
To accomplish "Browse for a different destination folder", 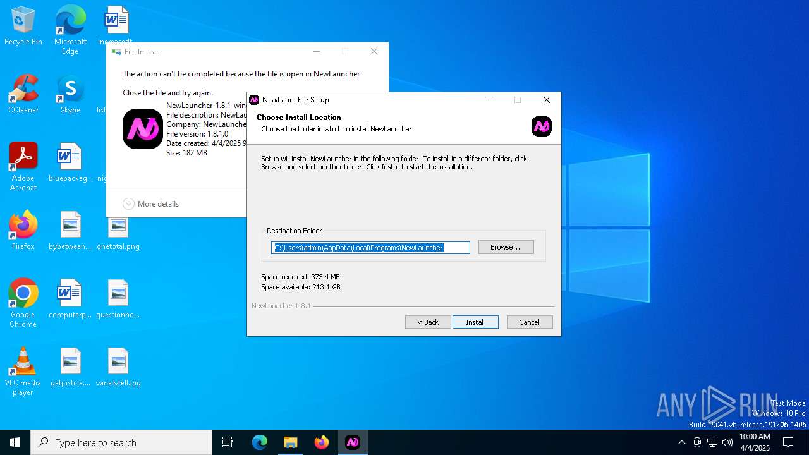I will point(506,247).
